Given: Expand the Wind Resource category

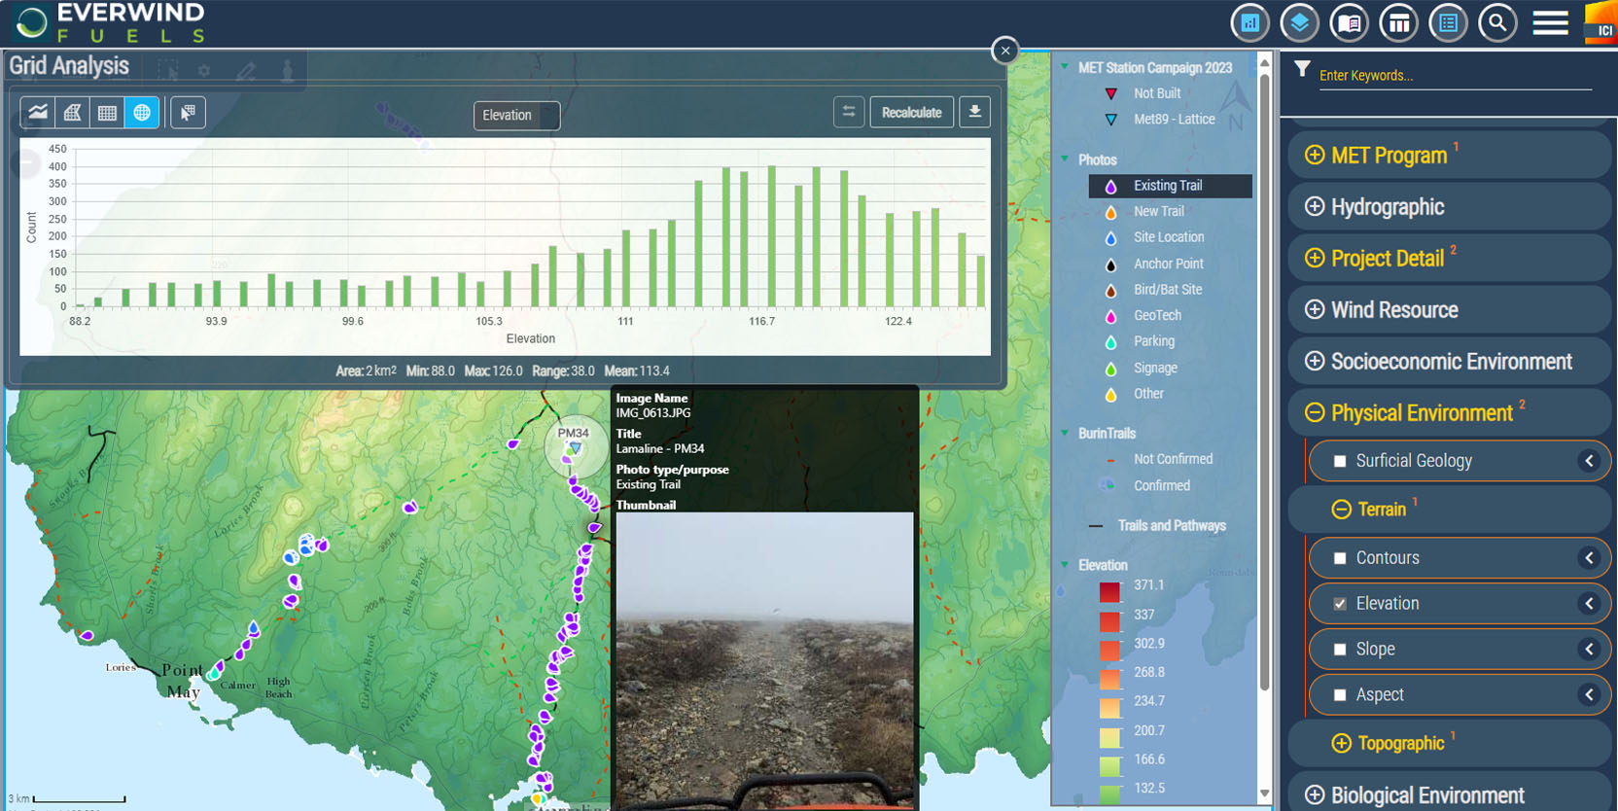Looking at the screenshot, I should 1315,310.
